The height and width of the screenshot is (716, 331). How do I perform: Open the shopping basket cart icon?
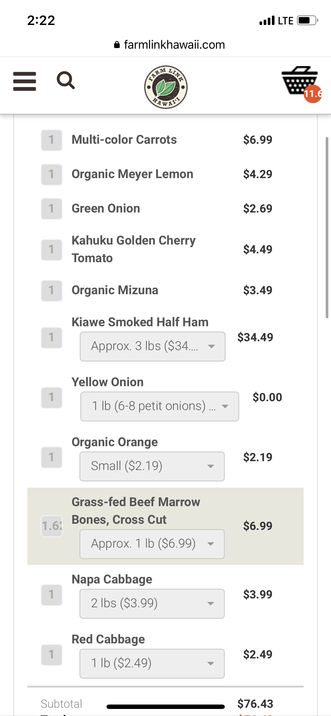(x=299, y=80)
